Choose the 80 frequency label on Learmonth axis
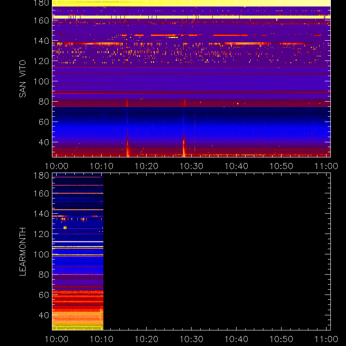The width and height of the screenshot is (346, 346). [44, 275]
